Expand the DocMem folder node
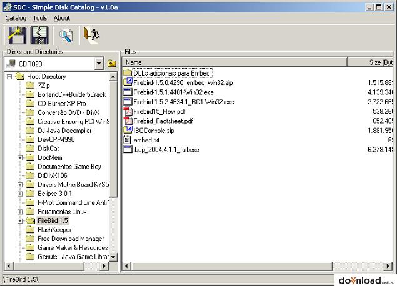This screenshot has width=397, height=286. (x=20, y=158)
